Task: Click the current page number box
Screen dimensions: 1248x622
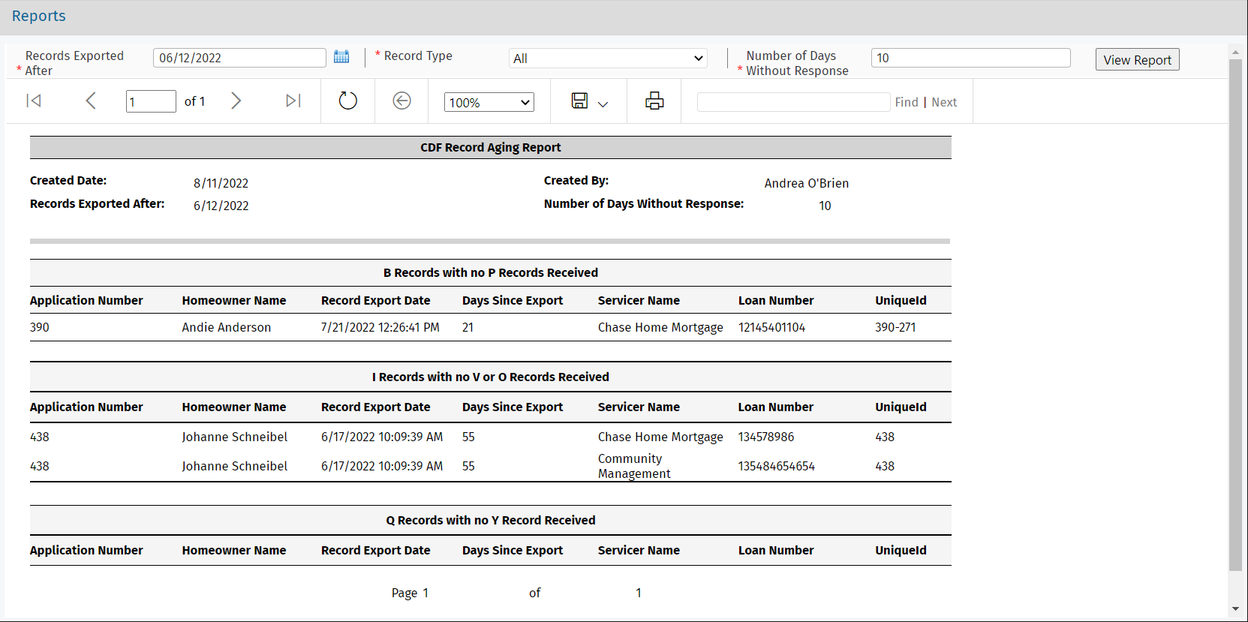Action: (x=150, y=101)
